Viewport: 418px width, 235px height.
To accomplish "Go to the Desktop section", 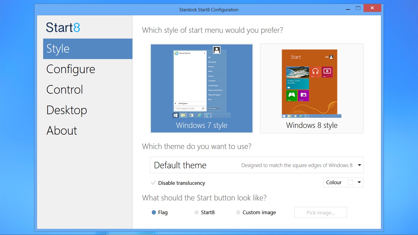I will point(67,110).
